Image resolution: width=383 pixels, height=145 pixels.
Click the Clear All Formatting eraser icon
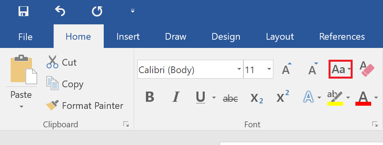[367, 69]
